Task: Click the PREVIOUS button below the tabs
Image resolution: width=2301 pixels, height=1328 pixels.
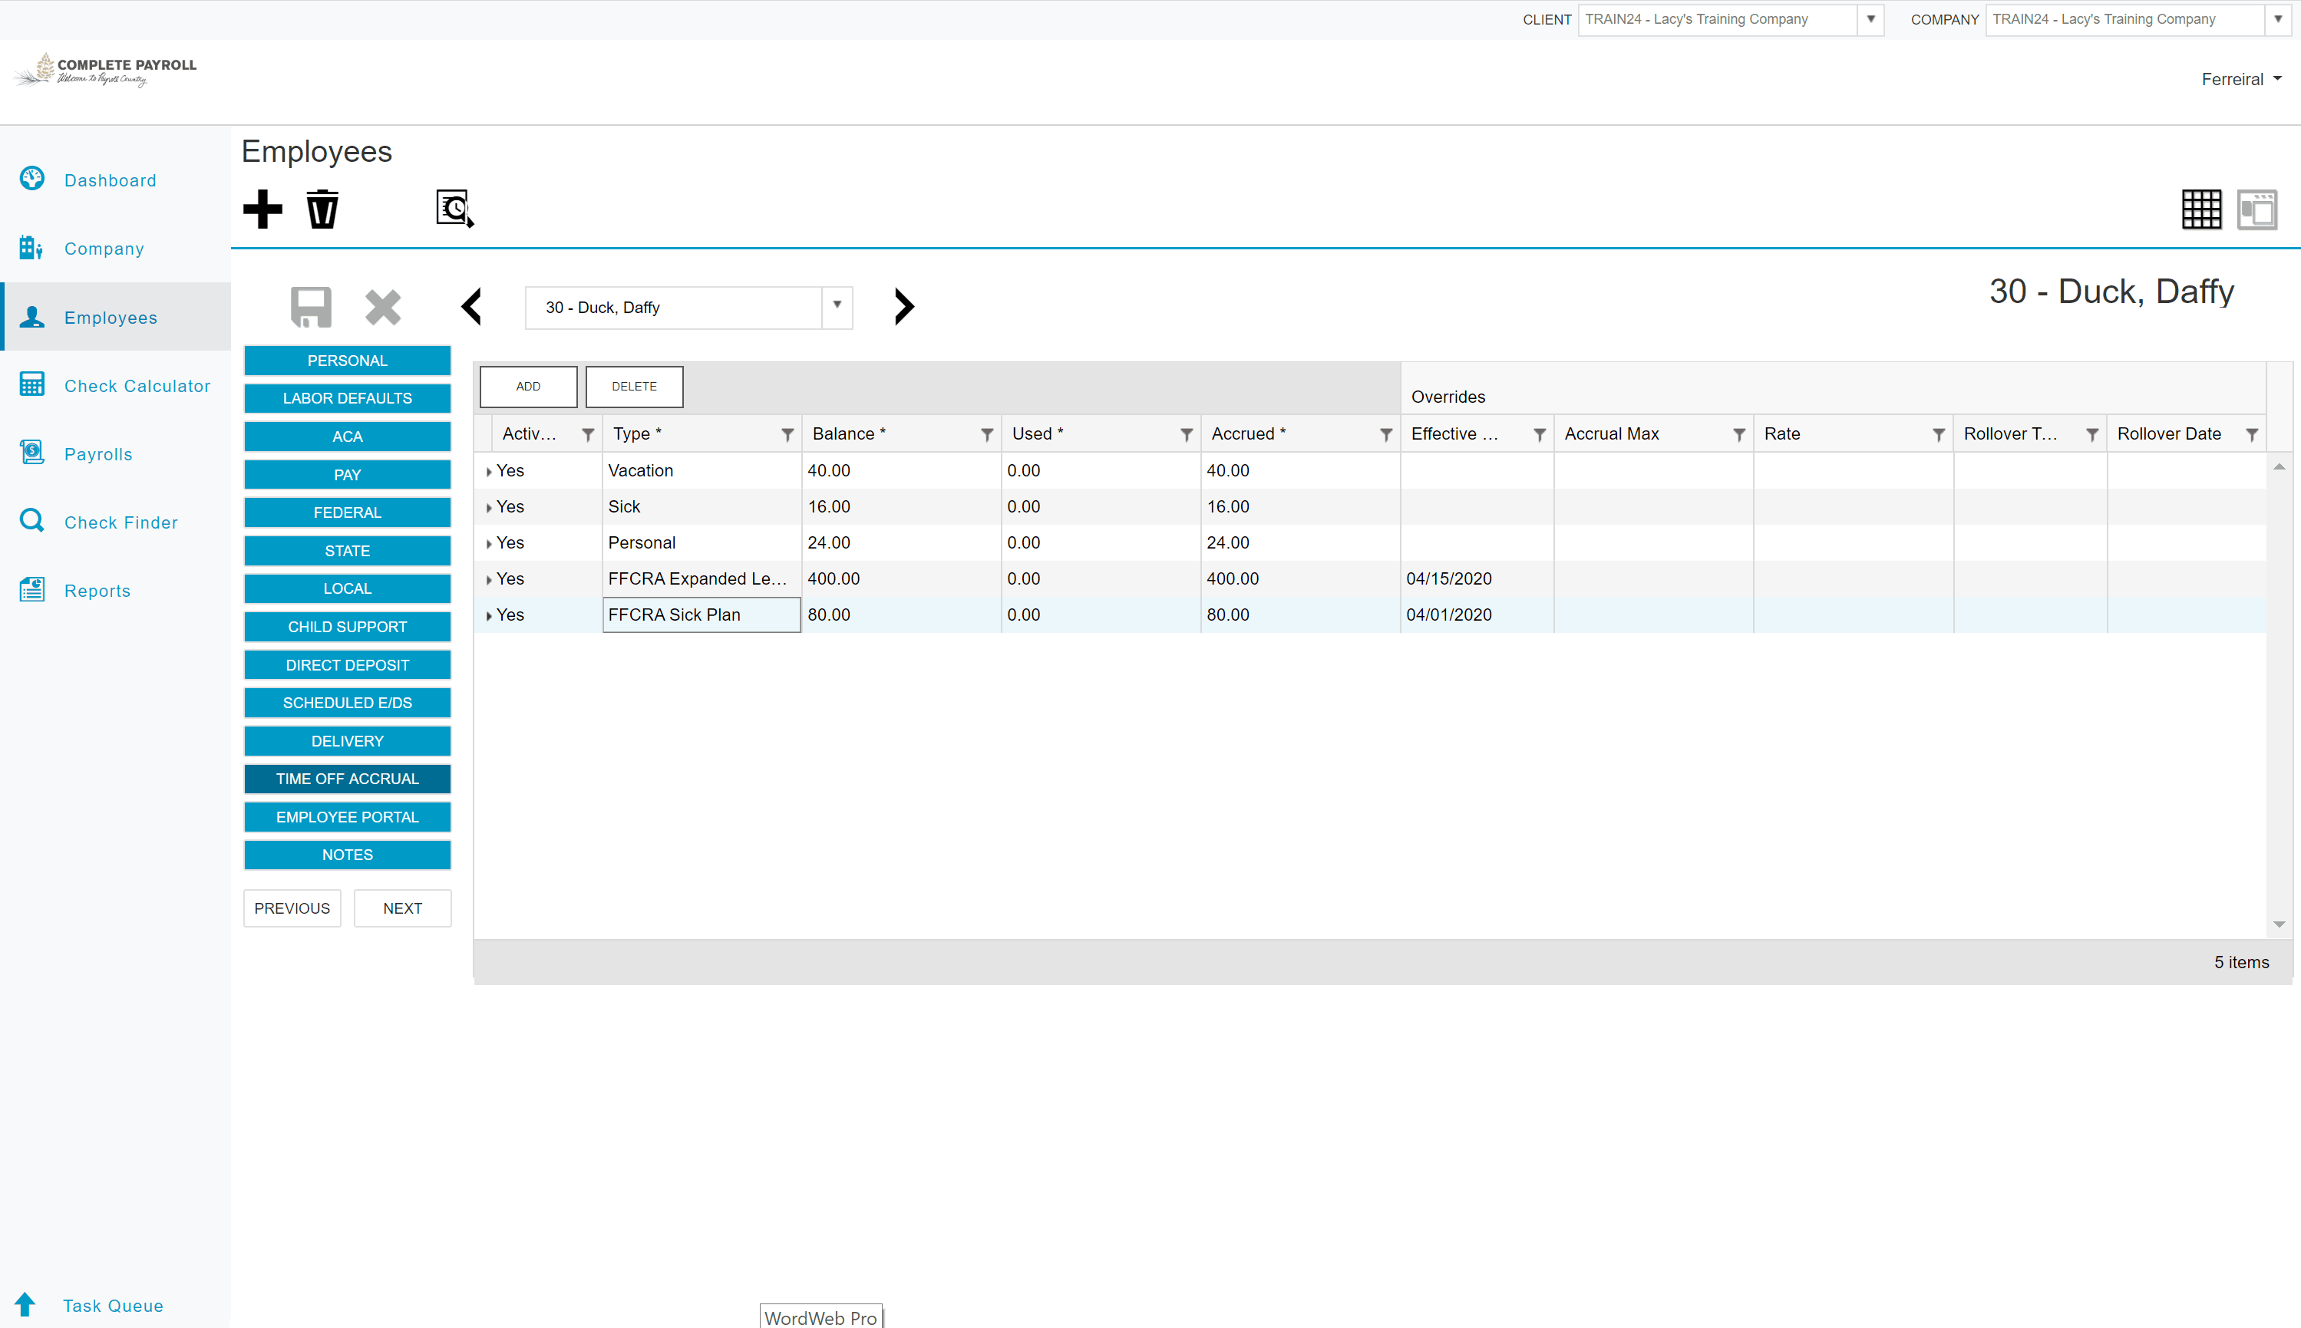Action: pos(291,908)
